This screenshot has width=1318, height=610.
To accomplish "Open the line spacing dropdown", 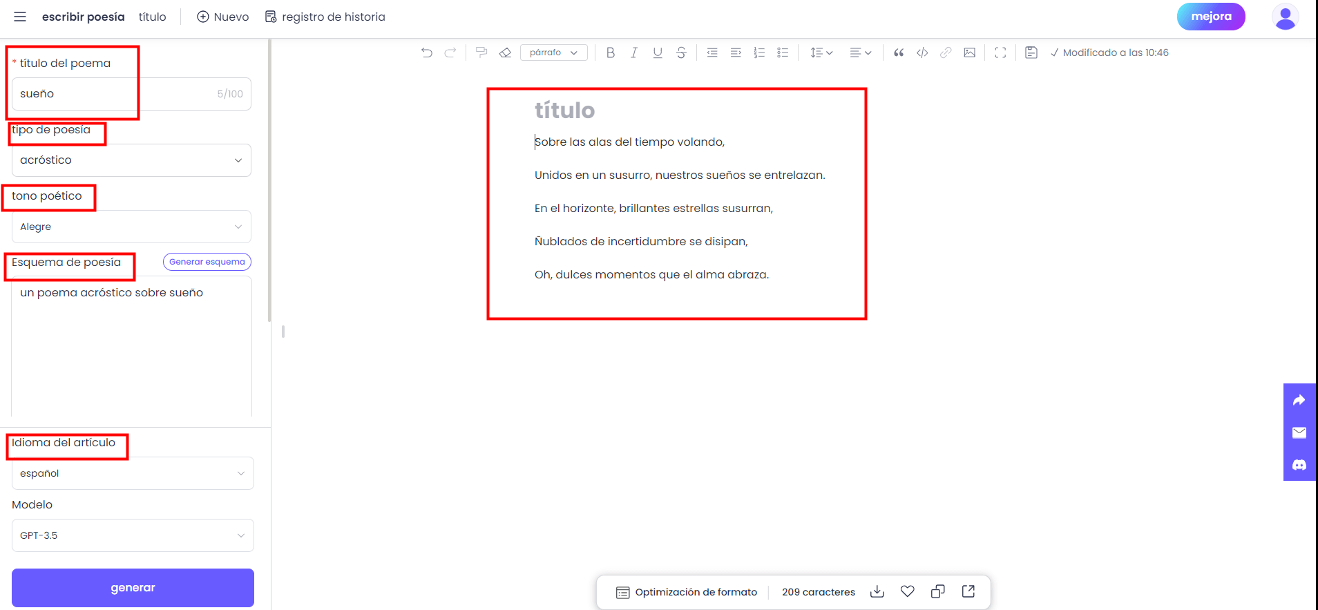I will click(x=821, y=53).
